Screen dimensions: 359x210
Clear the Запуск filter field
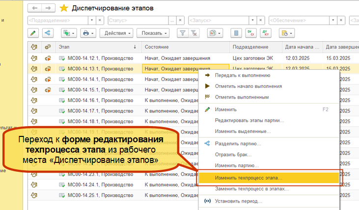click(x=261, y=20)
